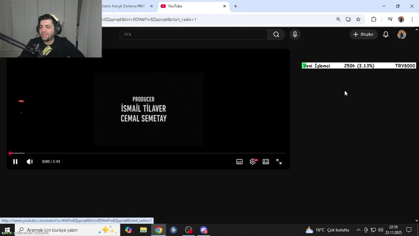Toggle subtitles in the player
The height and width of the screenshot is (236, 419).
click(x=239, y=162)
